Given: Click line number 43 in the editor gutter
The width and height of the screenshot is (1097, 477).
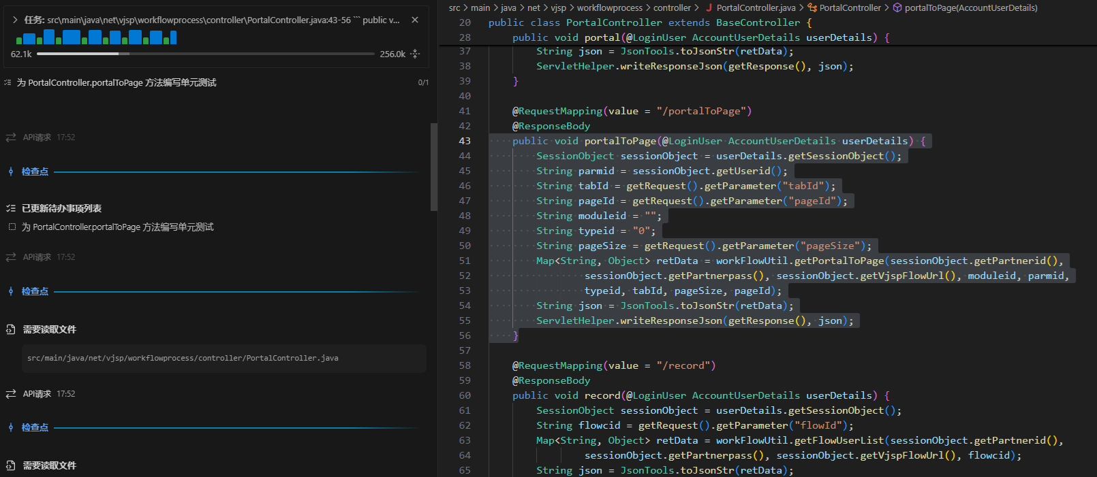Looking at the screenshot, I should (465, 141).
